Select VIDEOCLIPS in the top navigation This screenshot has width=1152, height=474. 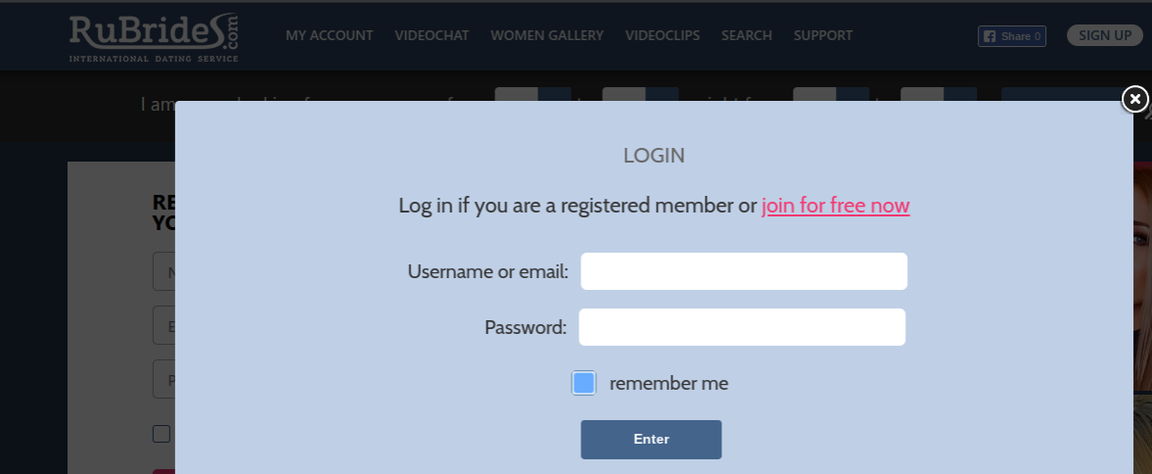[x=662, y=35]
